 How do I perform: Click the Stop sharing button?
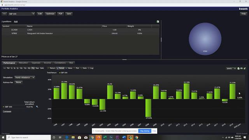[x=145, y=131]
